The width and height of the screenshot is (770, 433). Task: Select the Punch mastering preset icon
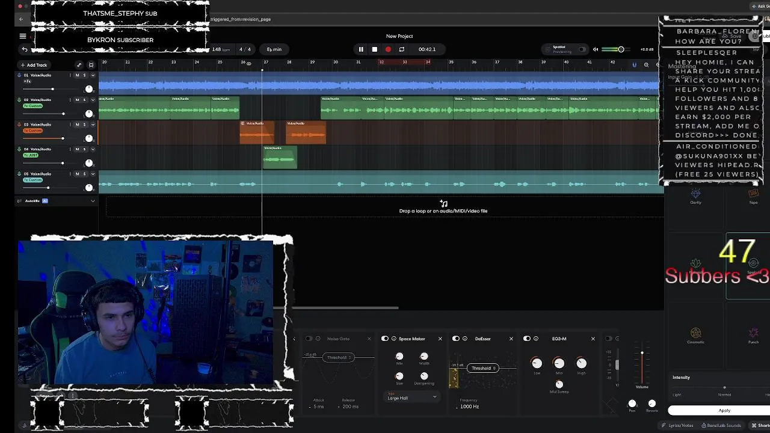click(753, 333)
